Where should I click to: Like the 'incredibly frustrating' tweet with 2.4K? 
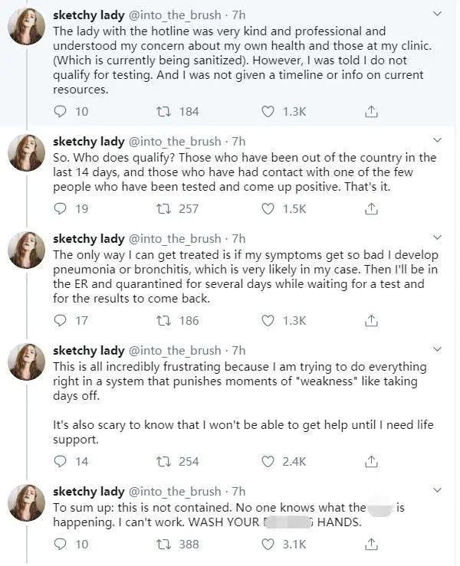click(268, 461)
